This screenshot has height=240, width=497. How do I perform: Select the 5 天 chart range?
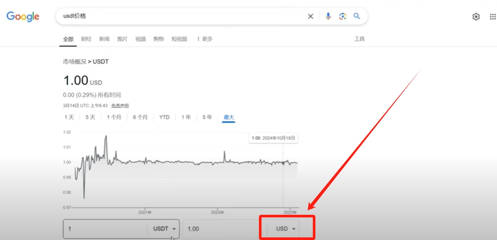click(x=90, y=117)
